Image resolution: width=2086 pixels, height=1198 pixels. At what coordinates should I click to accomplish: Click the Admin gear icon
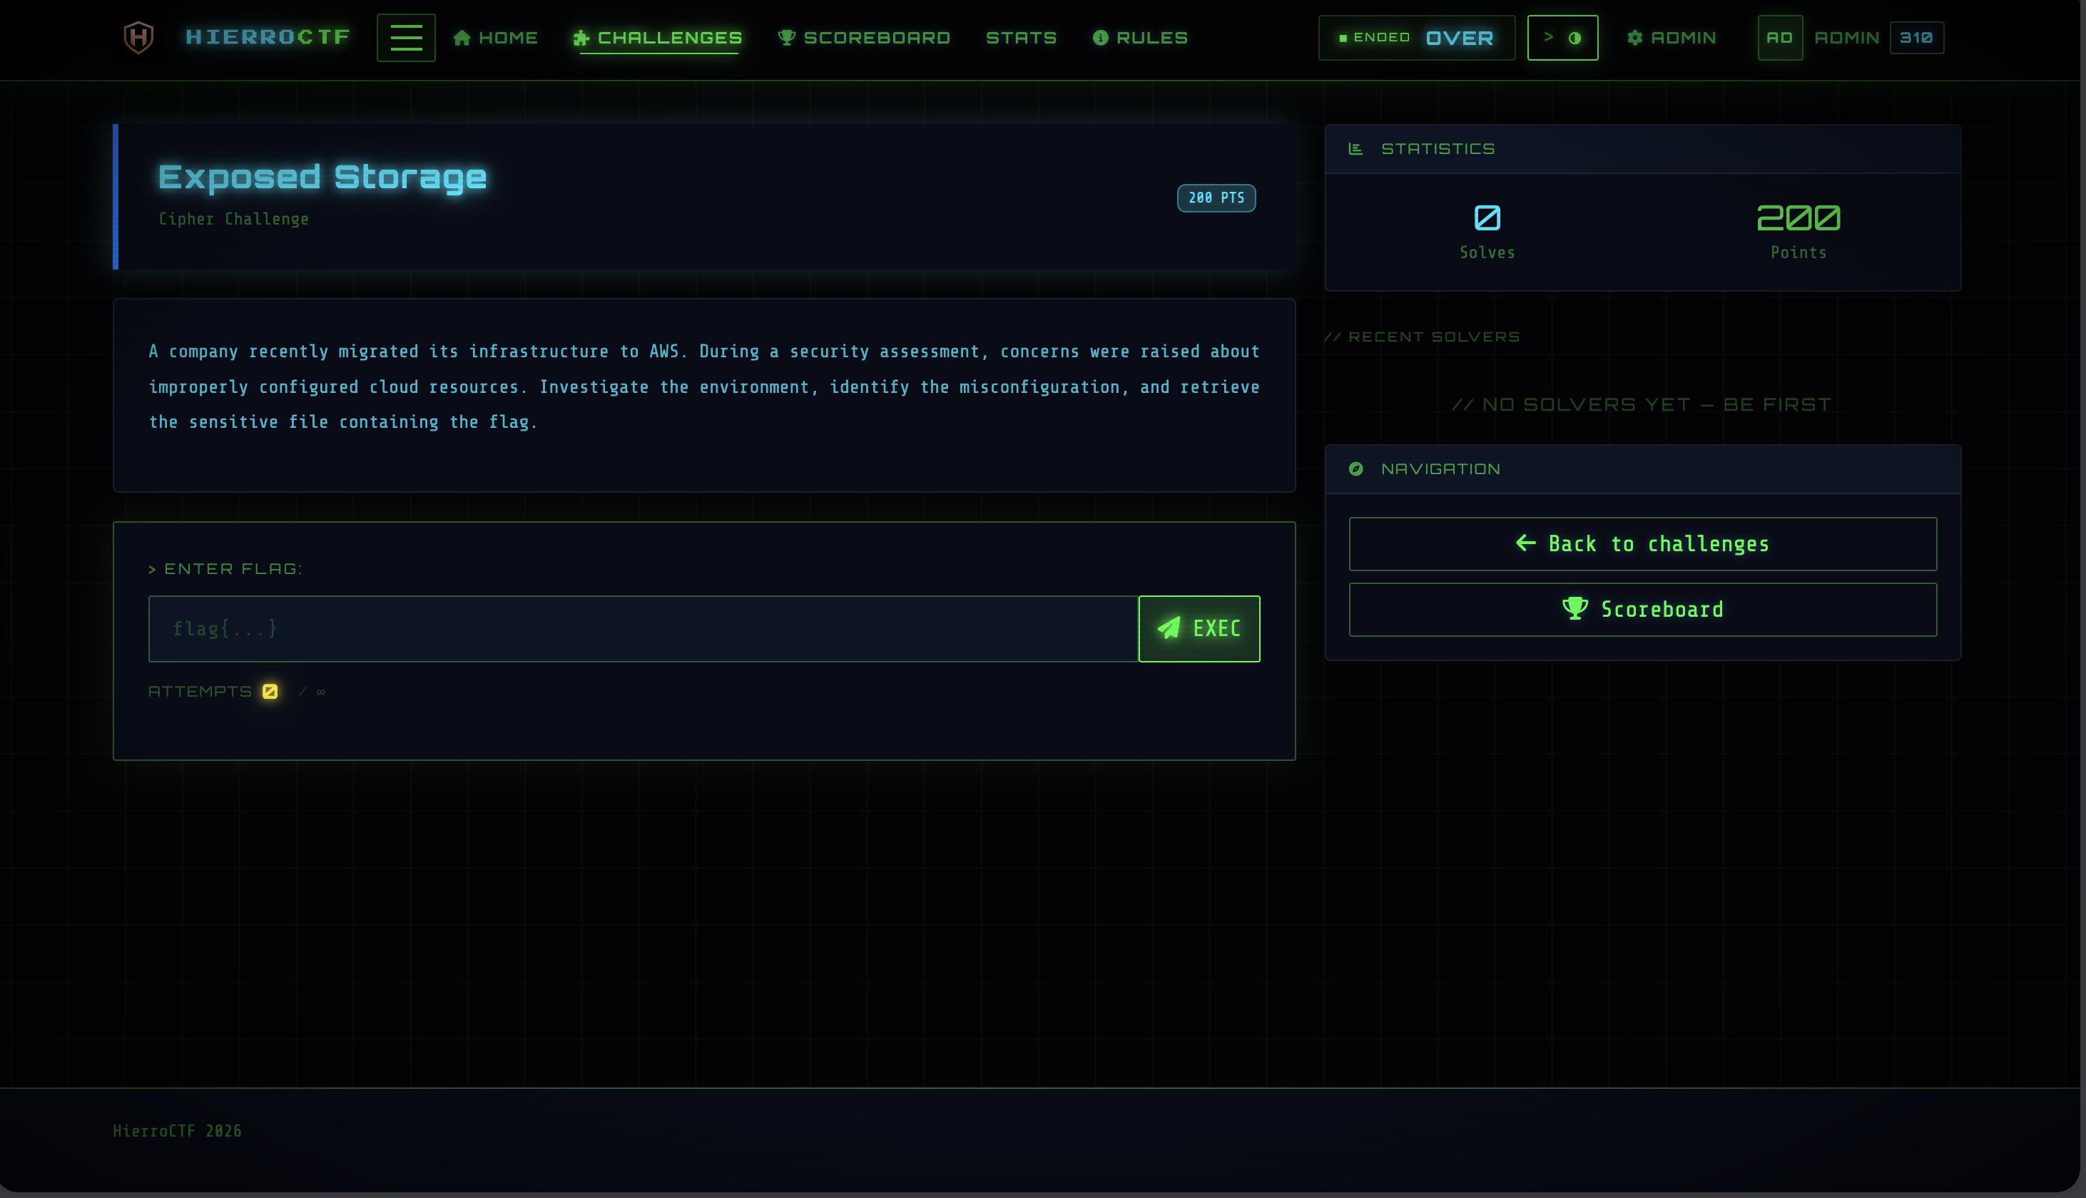click(x=1634, y=38)
